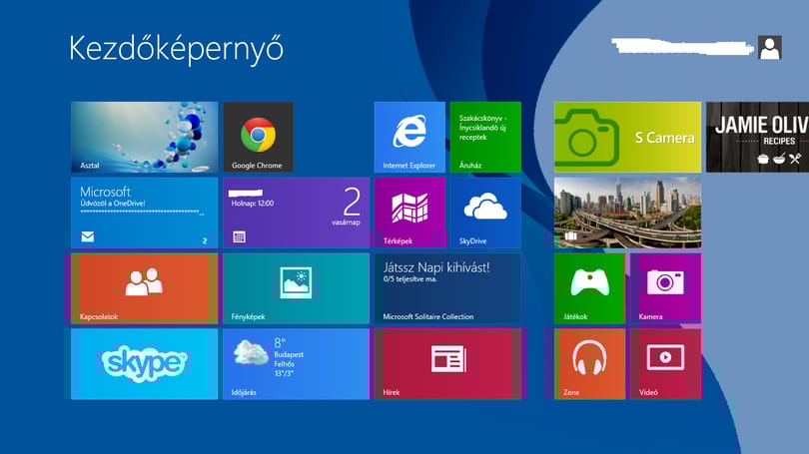This screenshot has width=809, height=454.
Task: Open the Kapcsolatok people tile
Action: [x=145, y=288]
